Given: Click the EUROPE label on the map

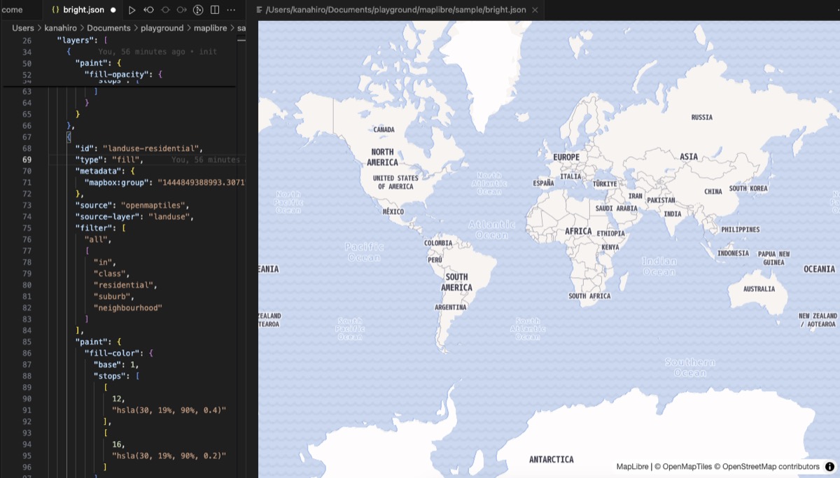Looking at the screenshot, I should click(566, 157).
